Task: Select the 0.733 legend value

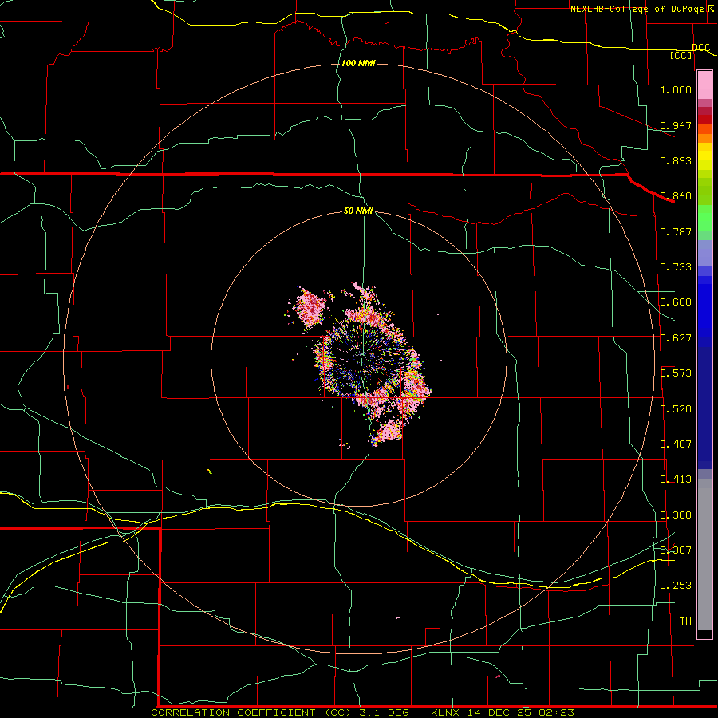Action: [x=676, y=267]
